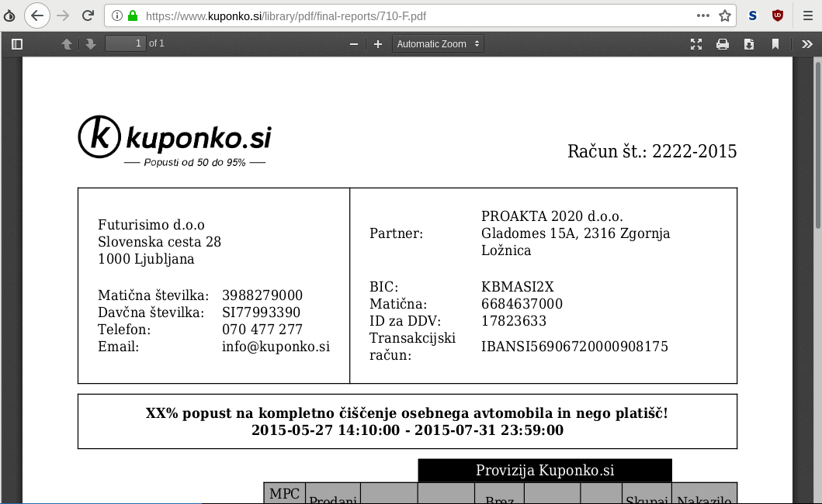Zoom in the PDF with plus button

378,44
